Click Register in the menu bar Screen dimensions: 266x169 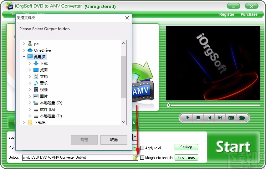pos(227,14)
